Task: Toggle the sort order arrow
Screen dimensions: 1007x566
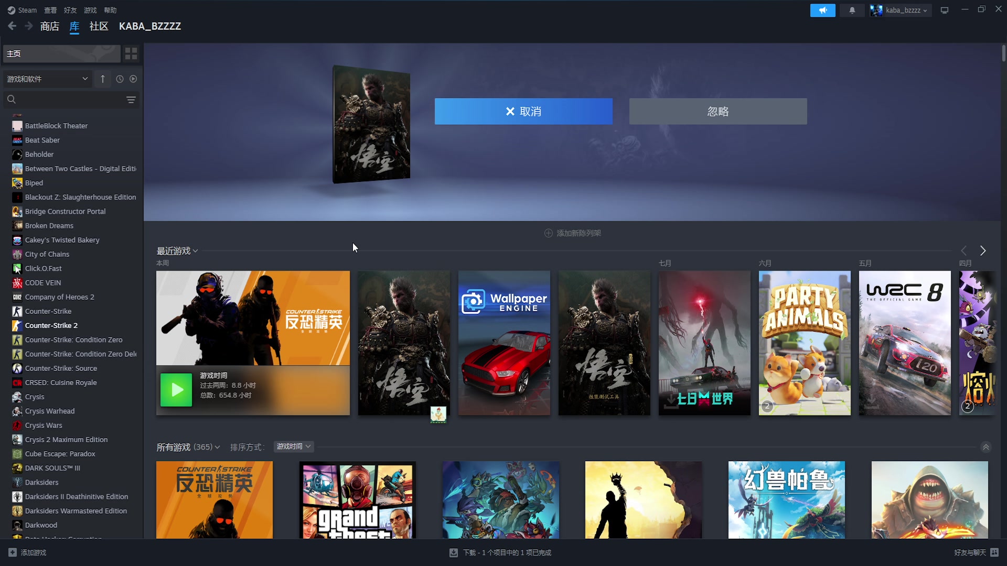Action: 103,79
